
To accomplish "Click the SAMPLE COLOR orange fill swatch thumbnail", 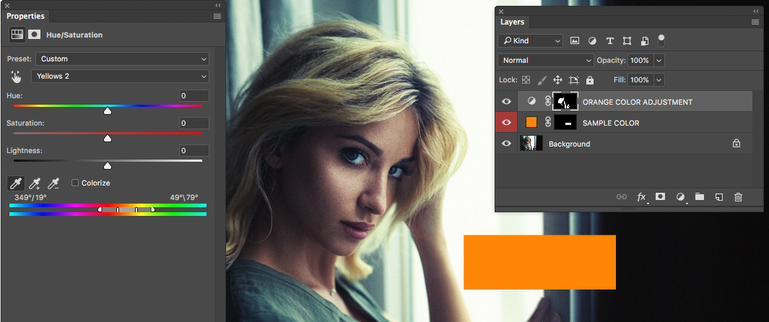I will (531, 123).
